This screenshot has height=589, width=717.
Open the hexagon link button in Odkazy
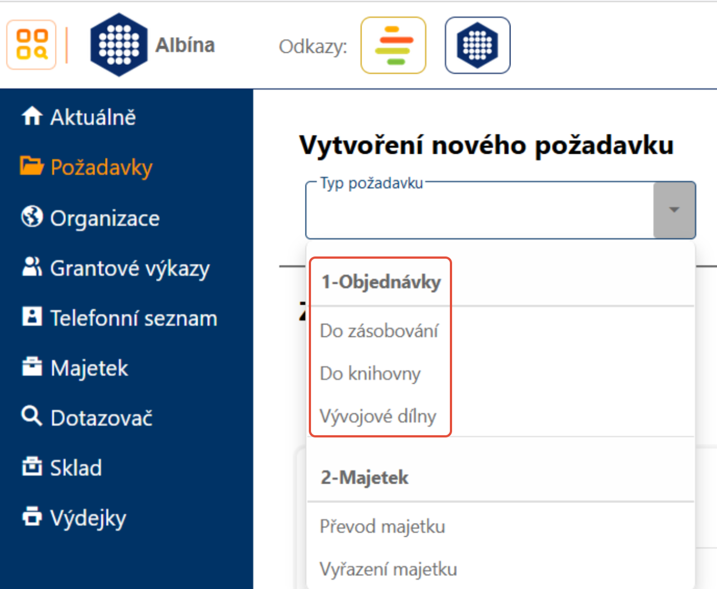pyautogui.click(x=478, y=45)
